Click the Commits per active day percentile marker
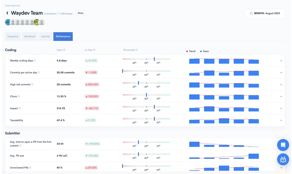 (x=123, y=71)
